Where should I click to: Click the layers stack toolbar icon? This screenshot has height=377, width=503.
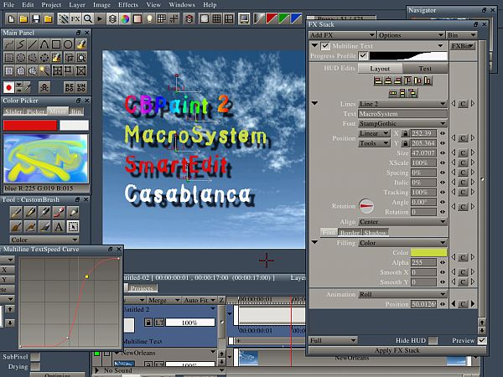[112, 19]
